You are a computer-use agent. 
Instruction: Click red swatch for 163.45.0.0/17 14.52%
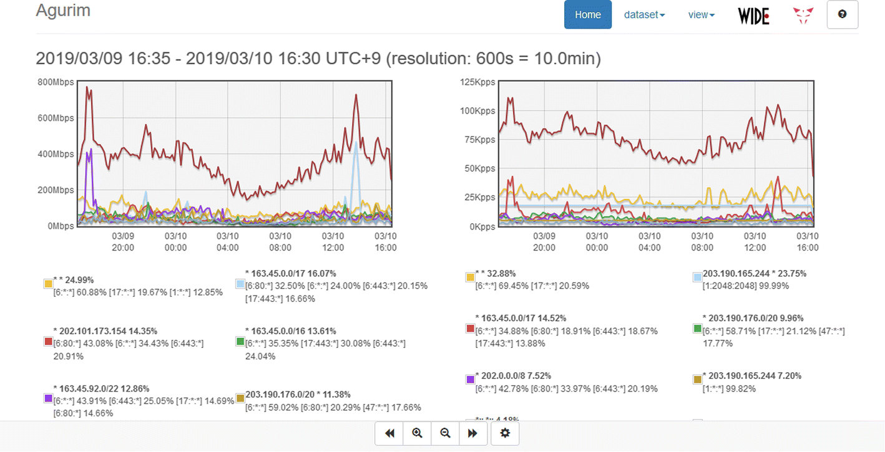pos(470,328)
